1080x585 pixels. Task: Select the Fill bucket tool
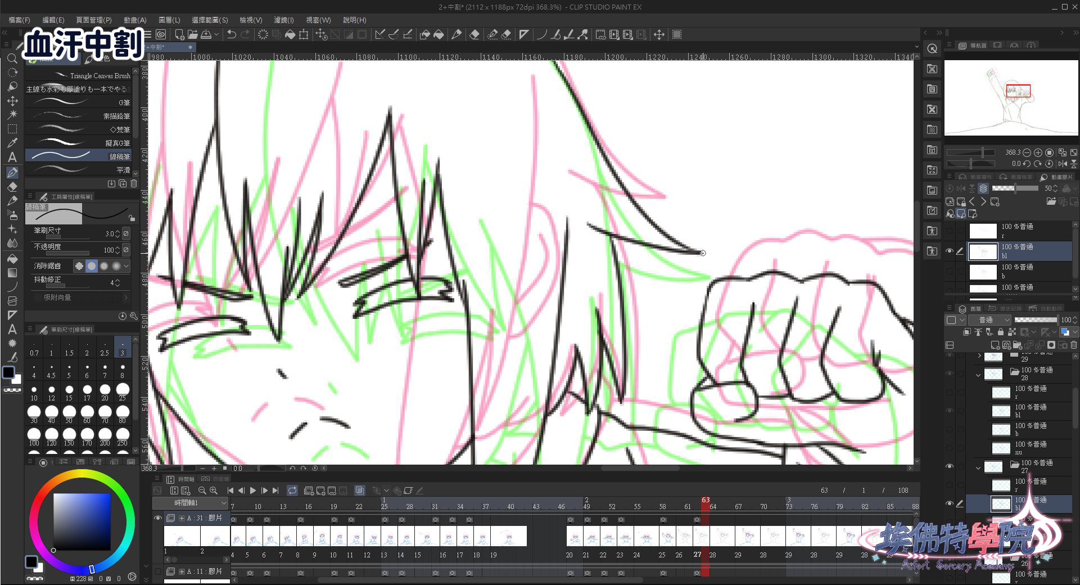[x=12, y=259]
